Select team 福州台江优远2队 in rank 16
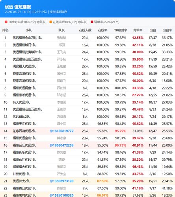 [24, 145]
